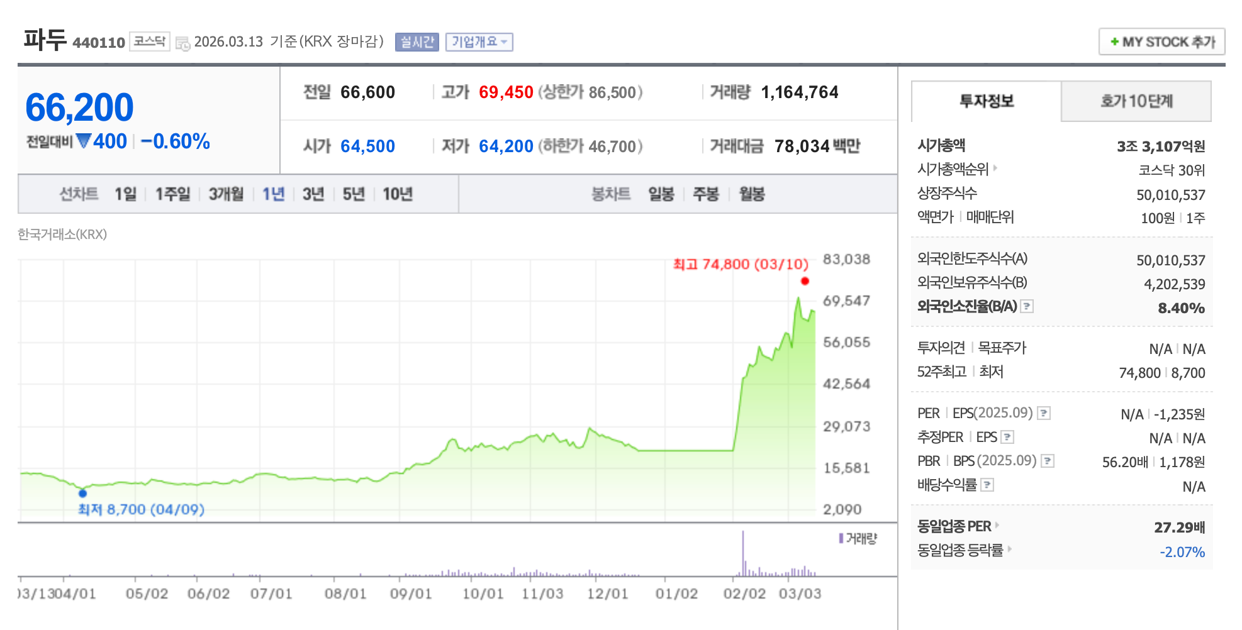1242x630 pixels.
Task: Click the down-triangle price change icon
Action: [x=84, y=141]
